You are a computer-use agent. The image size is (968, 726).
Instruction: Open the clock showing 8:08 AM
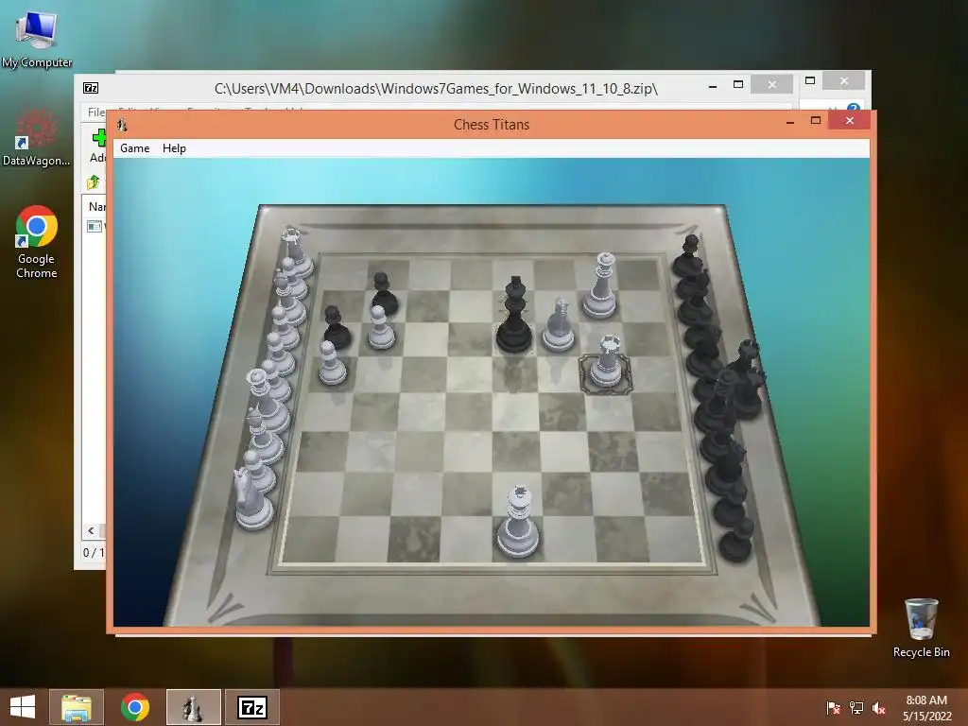(x=926, y=707)
